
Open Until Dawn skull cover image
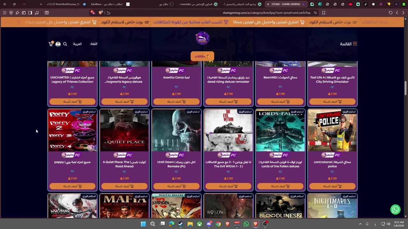point(176,130)
